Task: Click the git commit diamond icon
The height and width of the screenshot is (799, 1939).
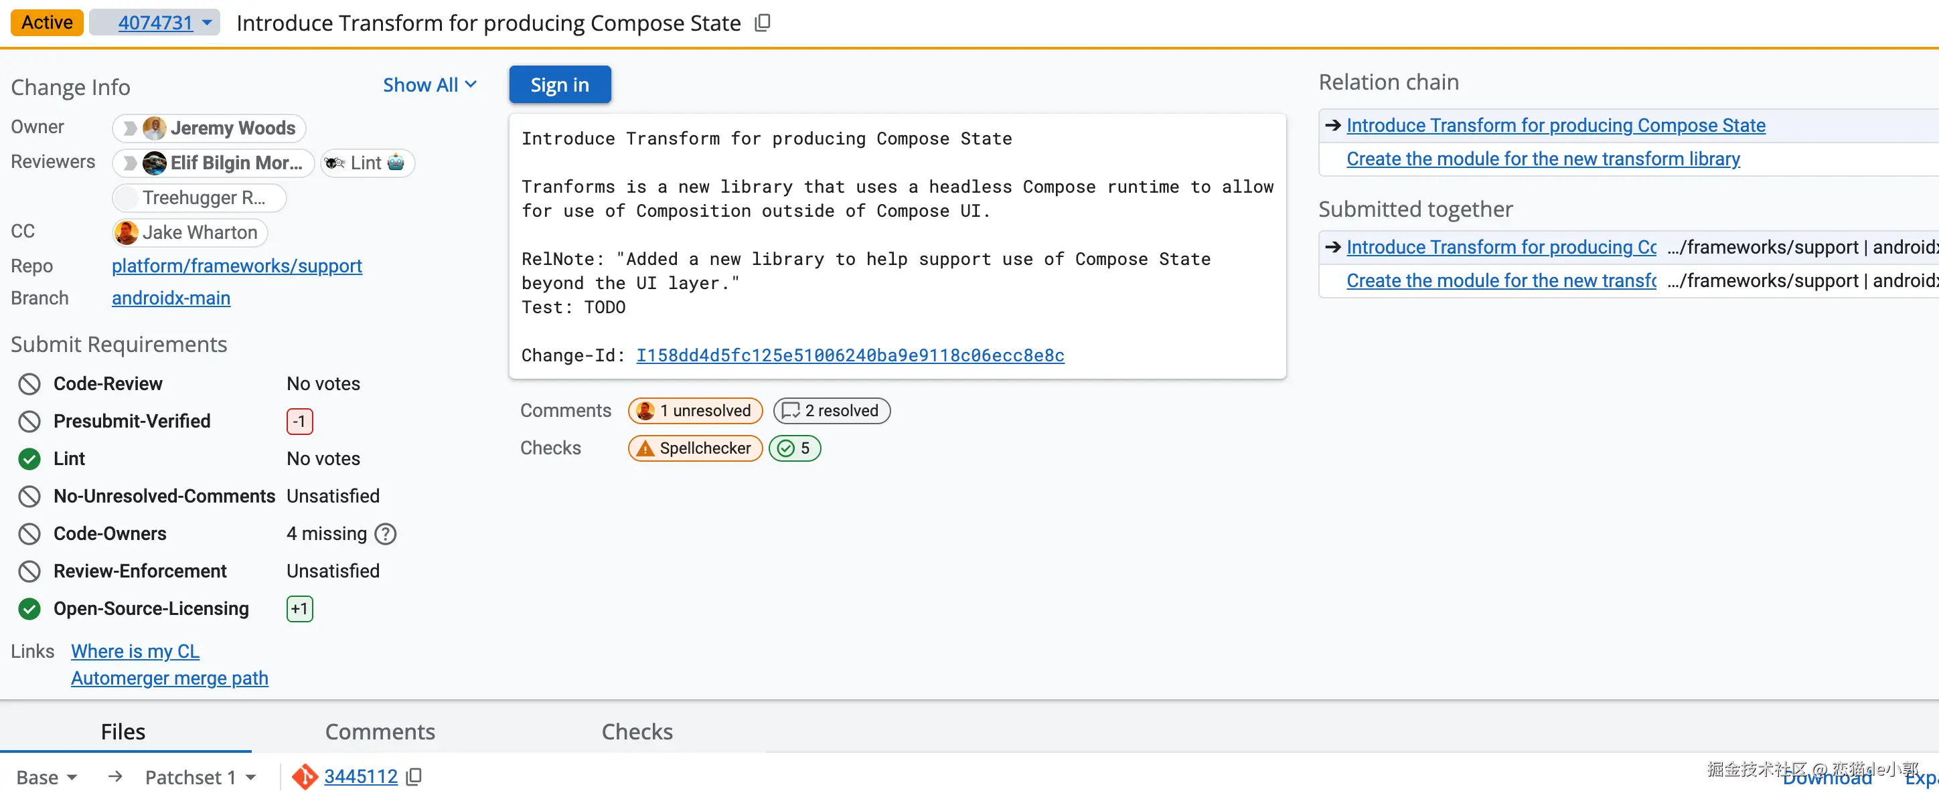Action: coord(305,776)
